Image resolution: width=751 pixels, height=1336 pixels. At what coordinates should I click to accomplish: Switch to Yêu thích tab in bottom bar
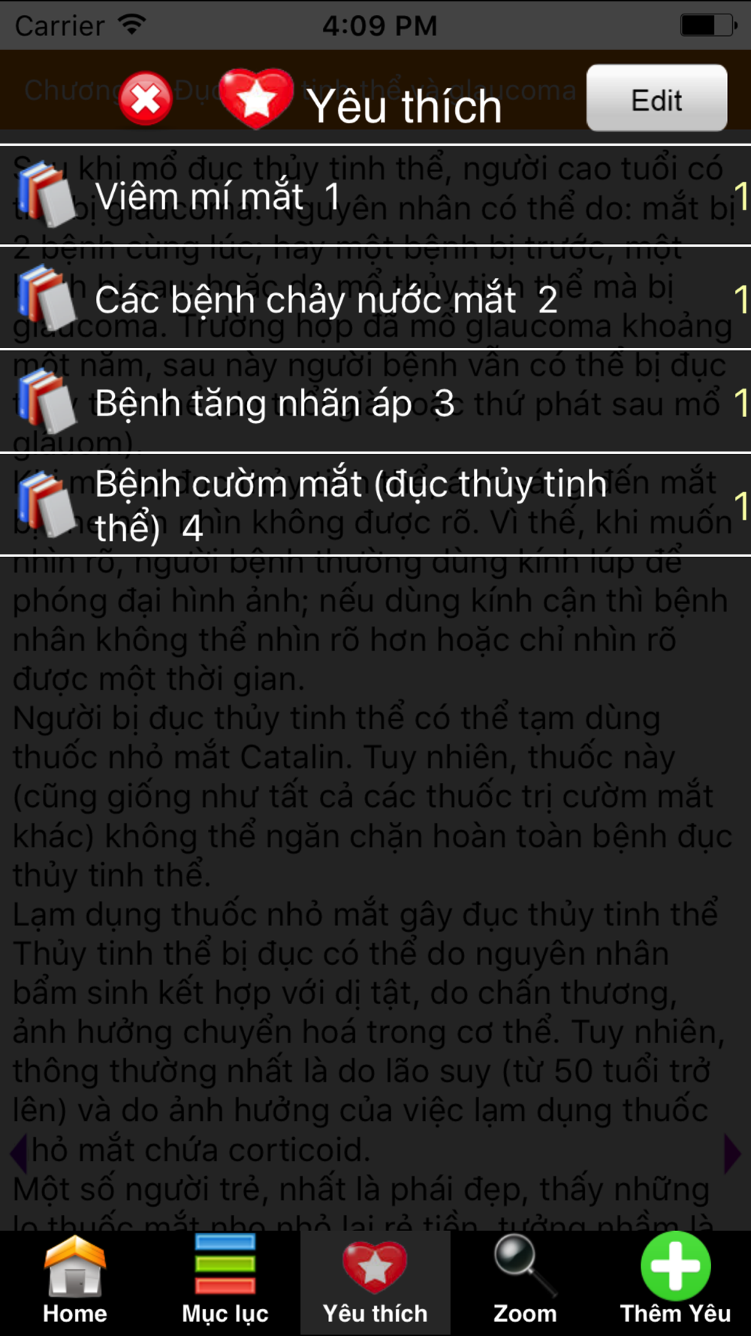click(x=375, y=1283)
